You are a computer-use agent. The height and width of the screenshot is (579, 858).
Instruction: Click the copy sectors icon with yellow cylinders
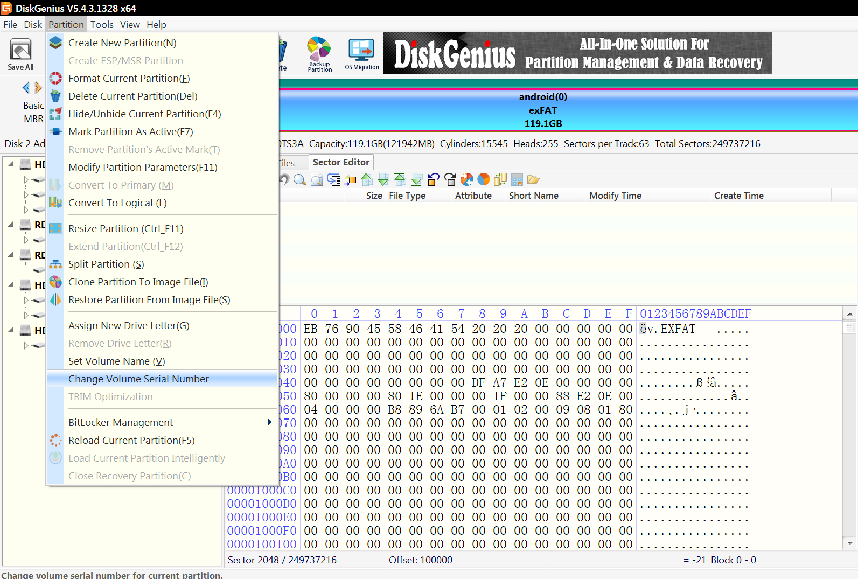500,179
